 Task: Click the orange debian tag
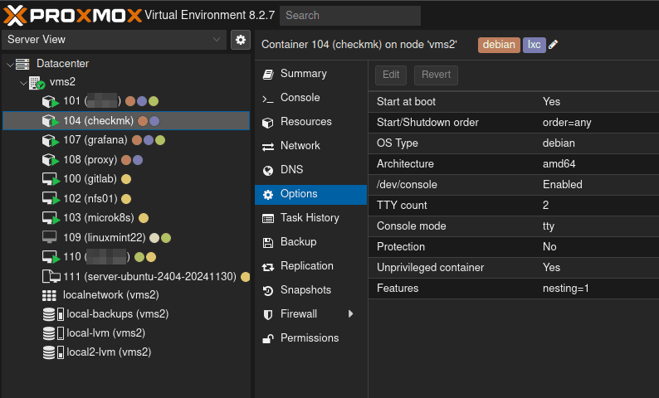(x=499, y=45)
